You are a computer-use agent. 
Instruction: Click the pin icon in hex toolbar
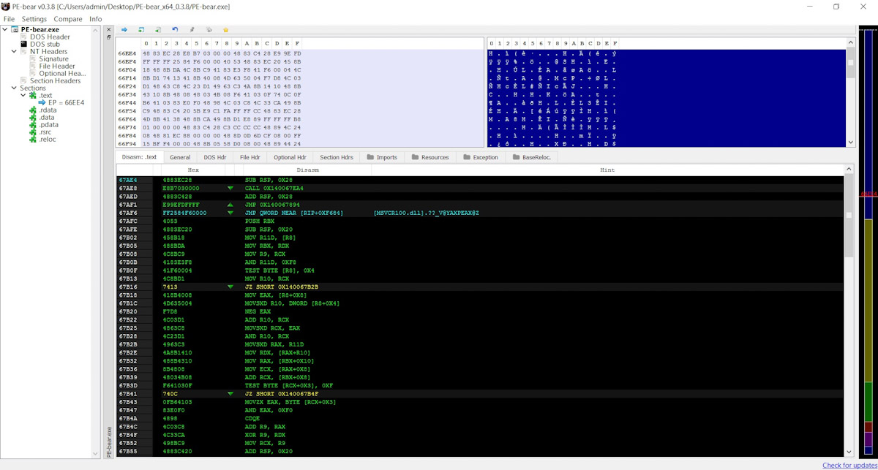coord(192,29)
